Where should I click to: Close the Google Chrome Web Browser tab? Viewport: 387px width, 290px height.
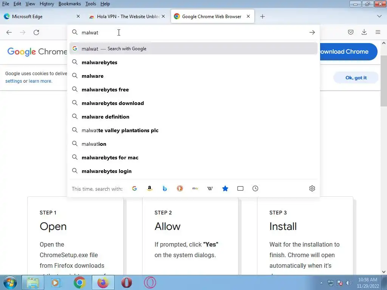coord(248,16)
